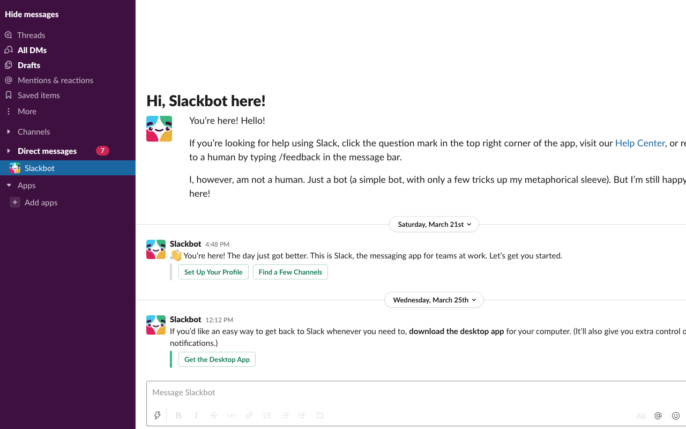
Task: Show More sidebar options
Action: (x=27, y=111)
